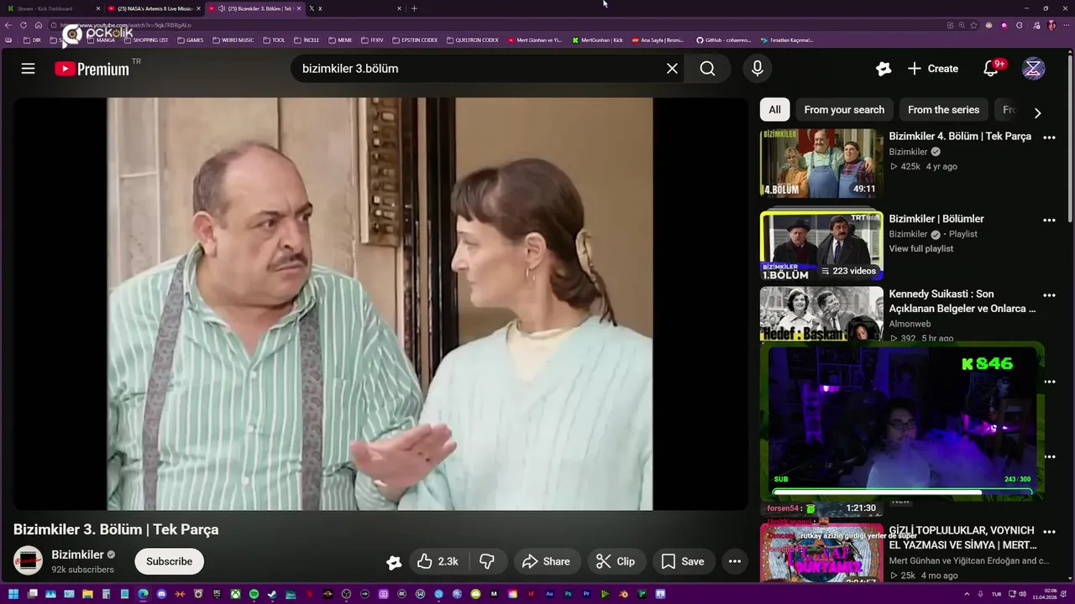
Task: Like the video with 2.3k likes
Action: tap(438, 561)
